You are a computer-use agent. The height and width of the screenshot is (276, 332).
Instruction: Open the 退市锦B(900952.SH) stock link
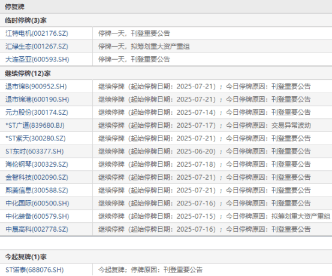(x=36, y=86)
